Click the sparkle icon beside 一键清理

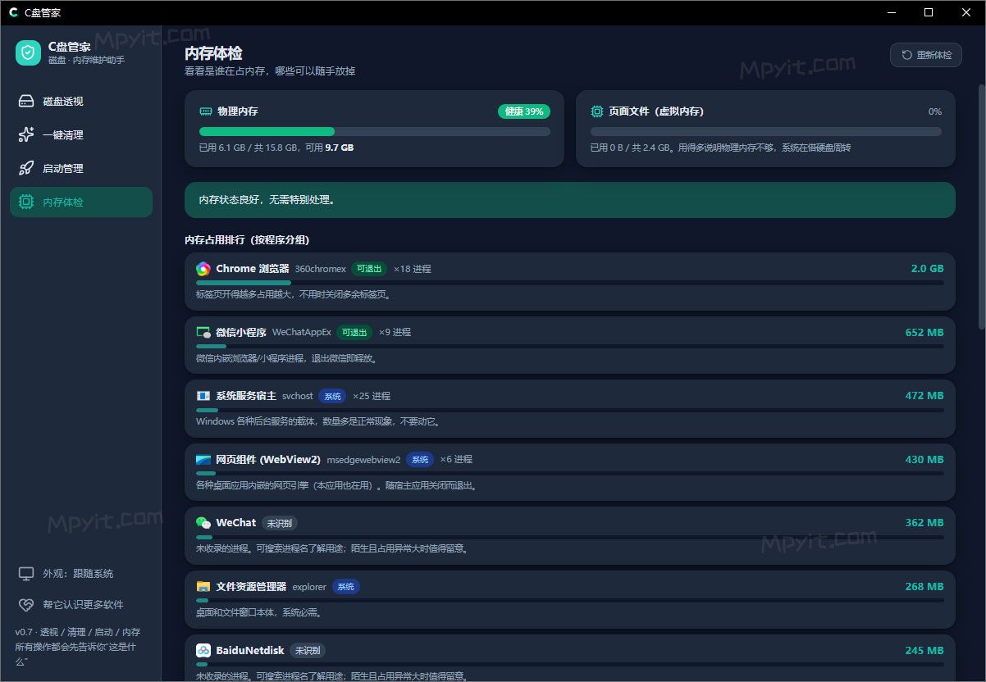[x=26, y=134]
